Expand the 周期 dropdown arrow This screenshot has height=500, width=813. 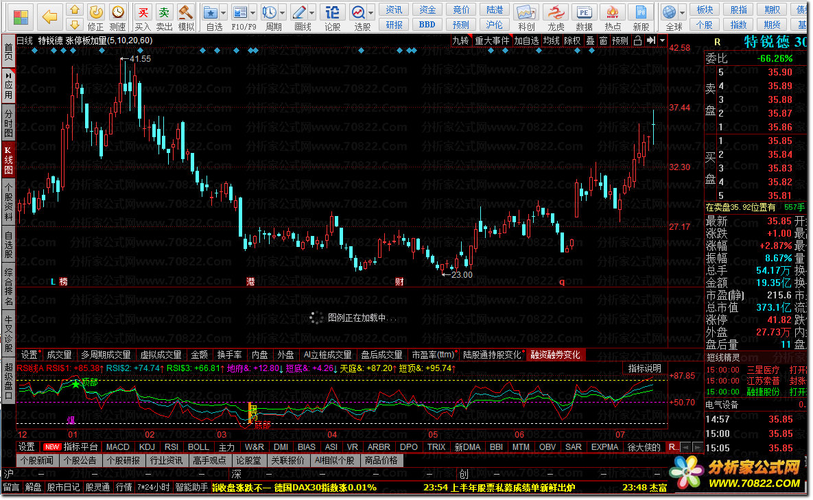click(283, 12)
